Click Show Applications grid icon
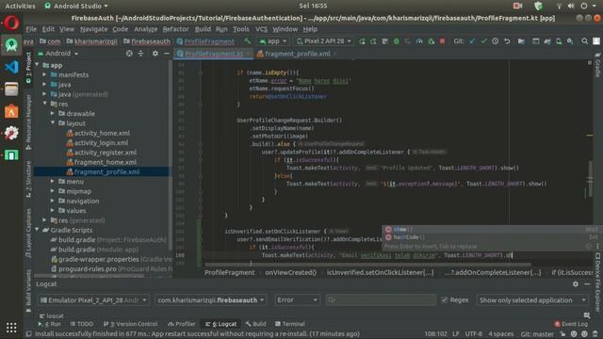Viewport: 603px width, 339px height. click(11, 328)
